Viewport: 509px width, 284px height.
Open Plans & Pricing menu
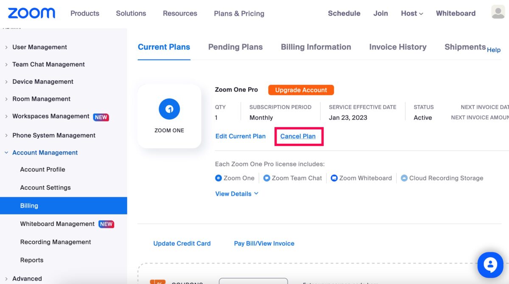tap(239, 14)
